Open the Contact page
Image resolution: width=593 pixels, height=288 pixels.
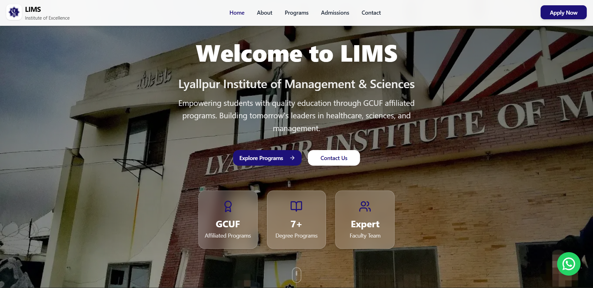[x=371, y=12]
